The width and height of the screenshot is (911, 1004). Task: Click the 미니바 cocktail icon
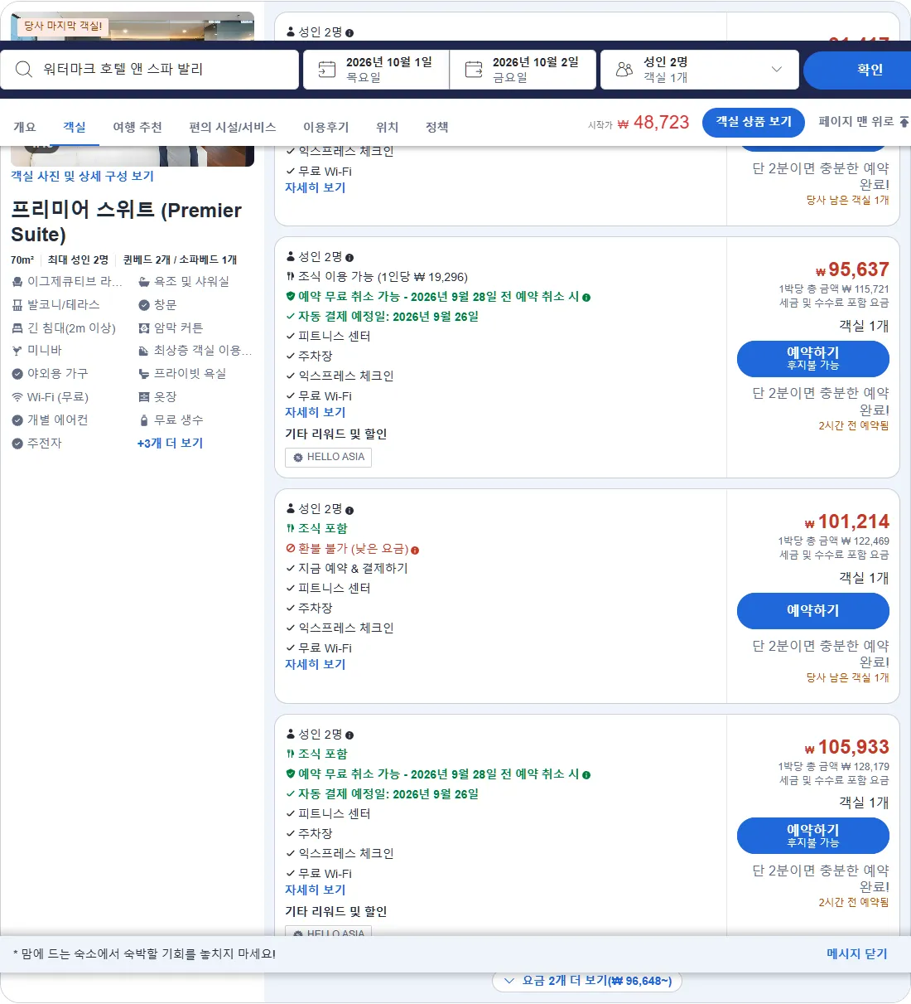tap(17, 351)
